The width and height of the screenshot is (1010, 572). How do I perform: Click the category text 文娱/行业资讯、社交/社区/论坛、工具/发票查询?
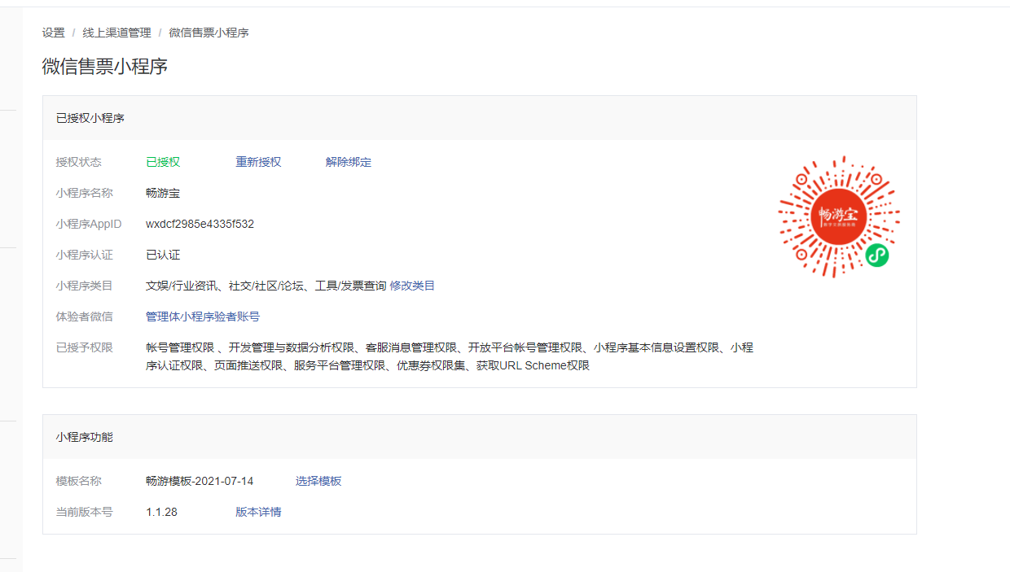click(x=266, y=286)
